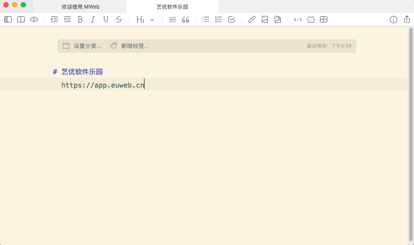Insert inline code
Viewport: 414px width, 245px height.
pyautogui.click(x=298, y=19)
